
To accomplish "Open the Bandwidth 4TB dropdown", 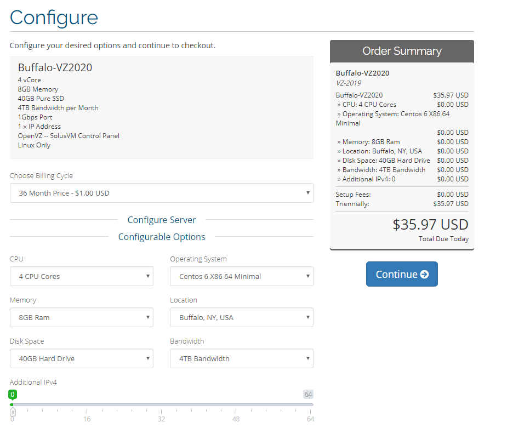I will 242,358.
